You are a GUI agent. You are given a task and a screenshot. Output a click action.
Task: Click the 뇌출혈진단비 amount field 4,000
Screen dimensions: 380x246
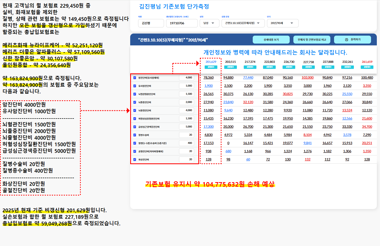[187, 110]
